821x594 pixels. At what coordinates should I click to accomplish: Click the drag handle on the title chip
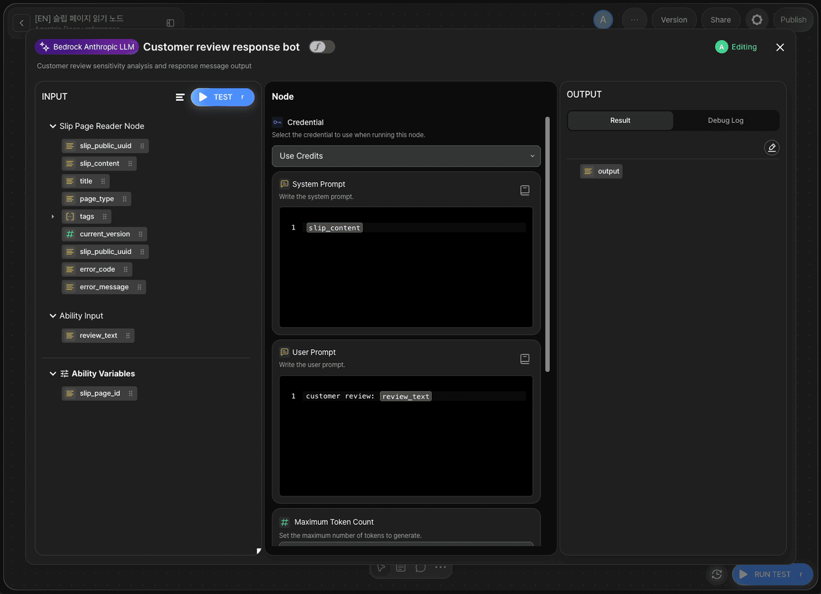coord(103,181)
